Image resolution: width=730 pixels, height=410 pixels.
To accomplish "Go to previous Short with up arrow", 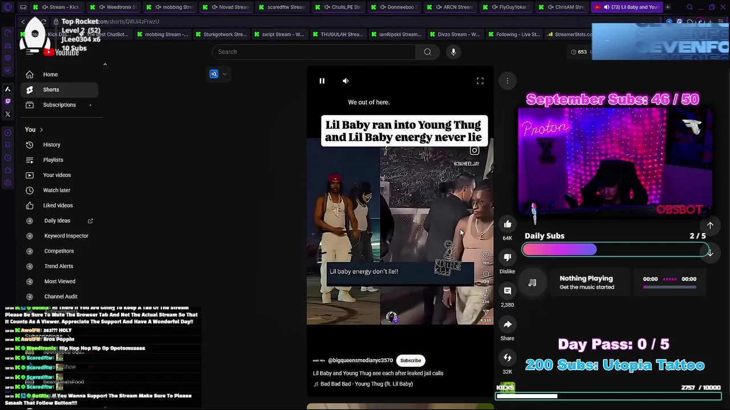I will (710, 225).
